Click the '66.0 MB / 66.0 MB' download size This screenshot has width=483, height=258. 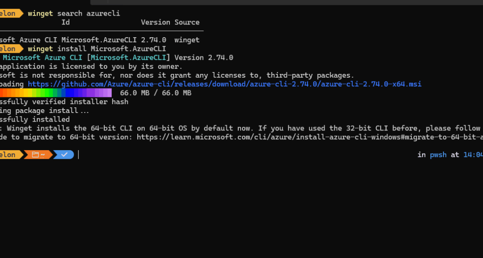click(156, 93)
